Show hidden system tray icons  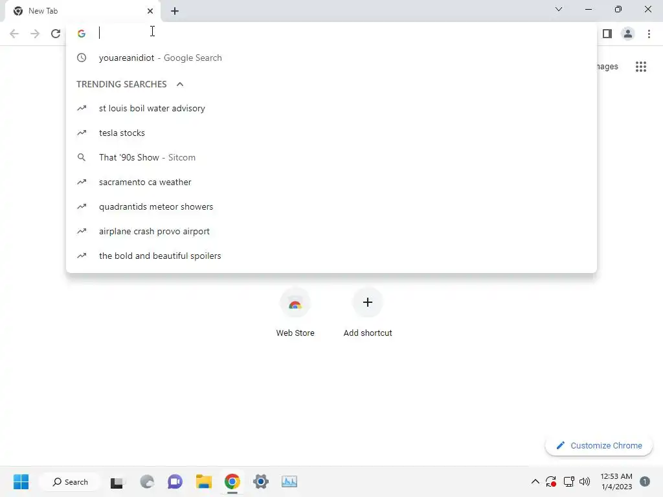click(x=535, y=481)
